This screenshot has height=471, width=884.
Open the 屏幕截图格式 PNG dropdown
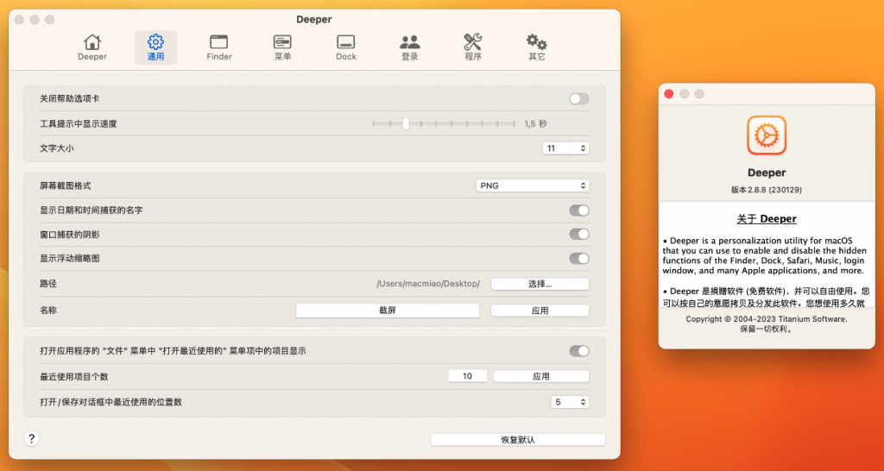click(532, 186)
